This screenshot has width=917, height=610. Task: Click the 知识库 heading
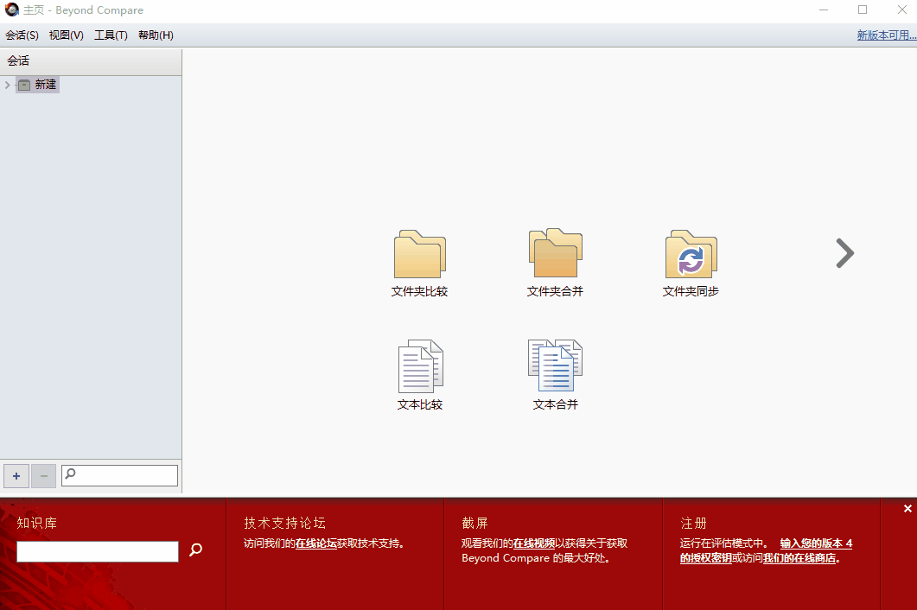(x=37, y=523)
